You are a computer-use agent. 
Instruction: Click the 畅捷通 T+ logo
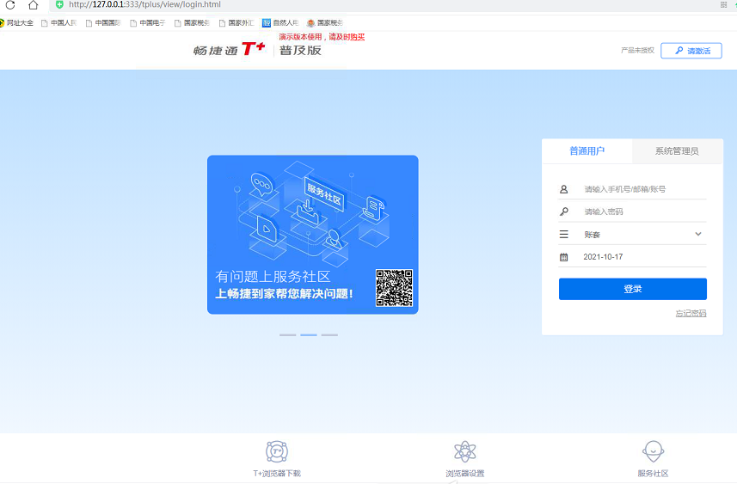pyautogui.click(x=229, y=49)
